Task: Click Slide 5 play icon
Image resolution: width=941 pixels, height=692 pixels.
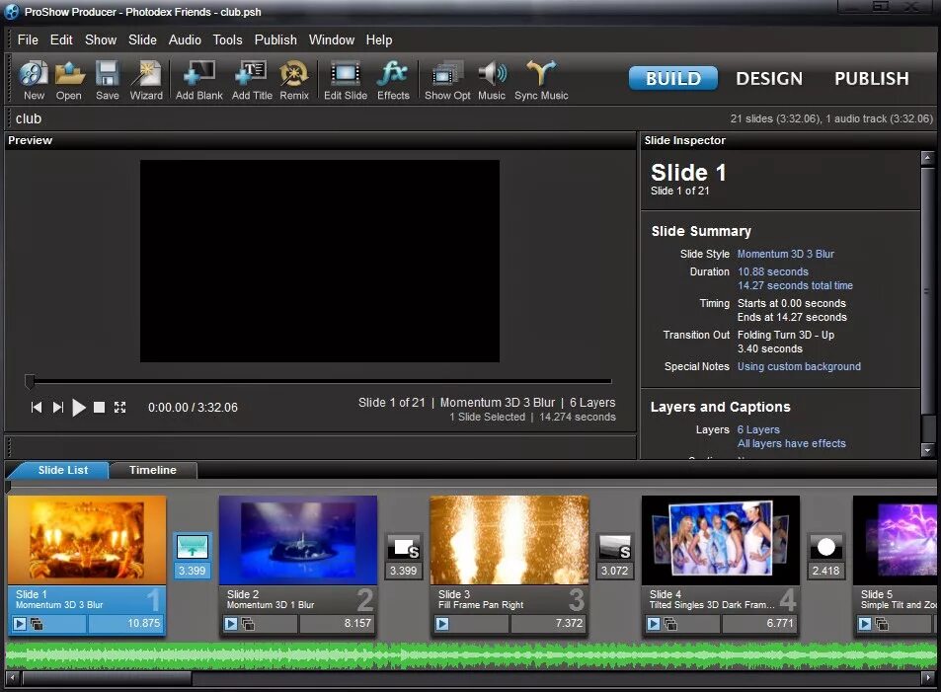Action: point(865,624)
